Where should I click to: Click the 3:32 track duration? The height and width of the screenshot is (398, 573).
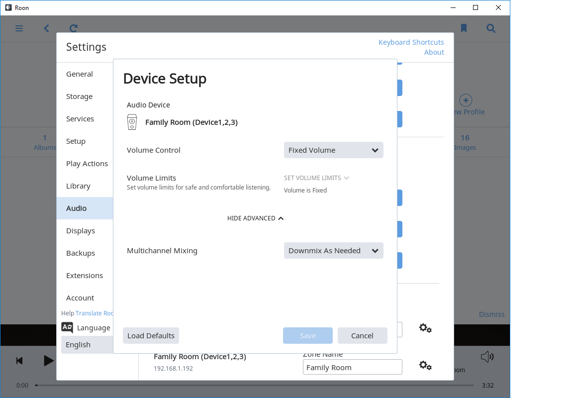[x=487, y=385]
